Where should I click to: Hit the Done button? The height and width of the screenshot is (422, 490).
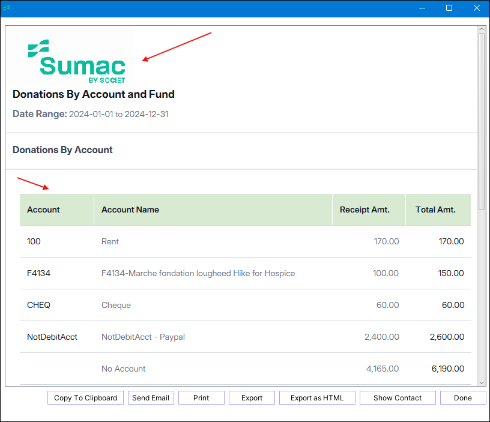click(x=462, y=398)
